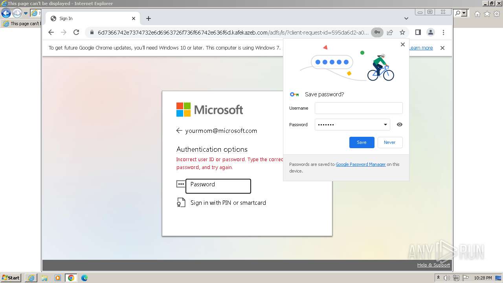The image size is (503, 283).
Task: Open Help & Support link
Action: (433, 265)
